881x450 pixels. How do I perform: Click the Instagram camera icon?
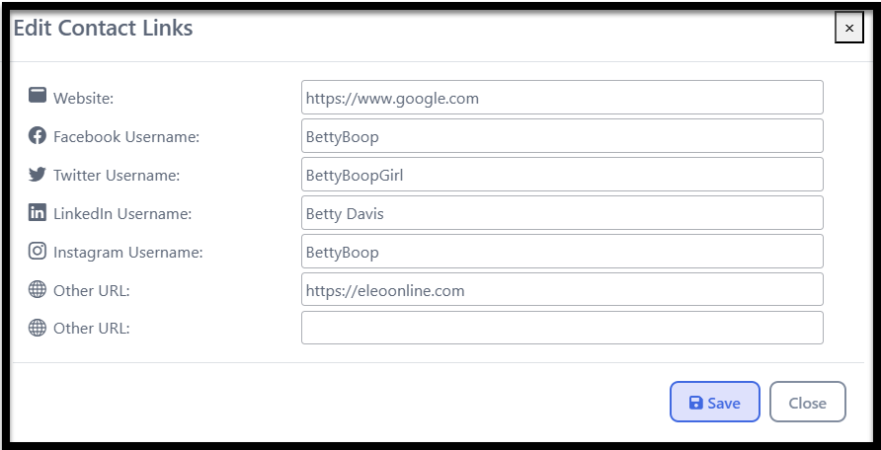[x=38, y=251]
